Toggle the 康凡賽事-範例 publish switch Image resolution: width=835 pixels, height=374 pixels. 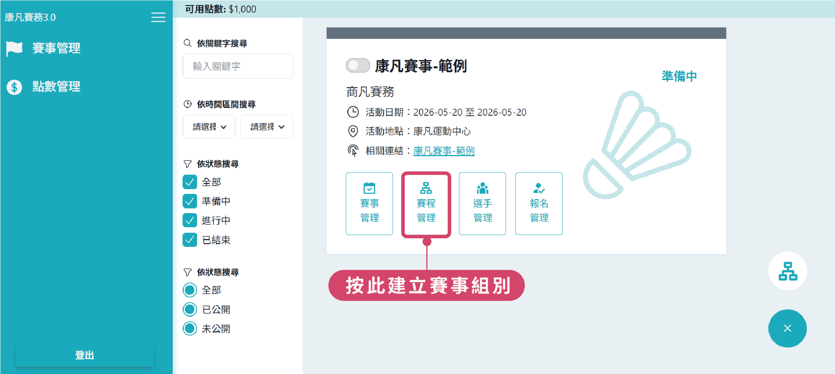[x=358, y=66]
